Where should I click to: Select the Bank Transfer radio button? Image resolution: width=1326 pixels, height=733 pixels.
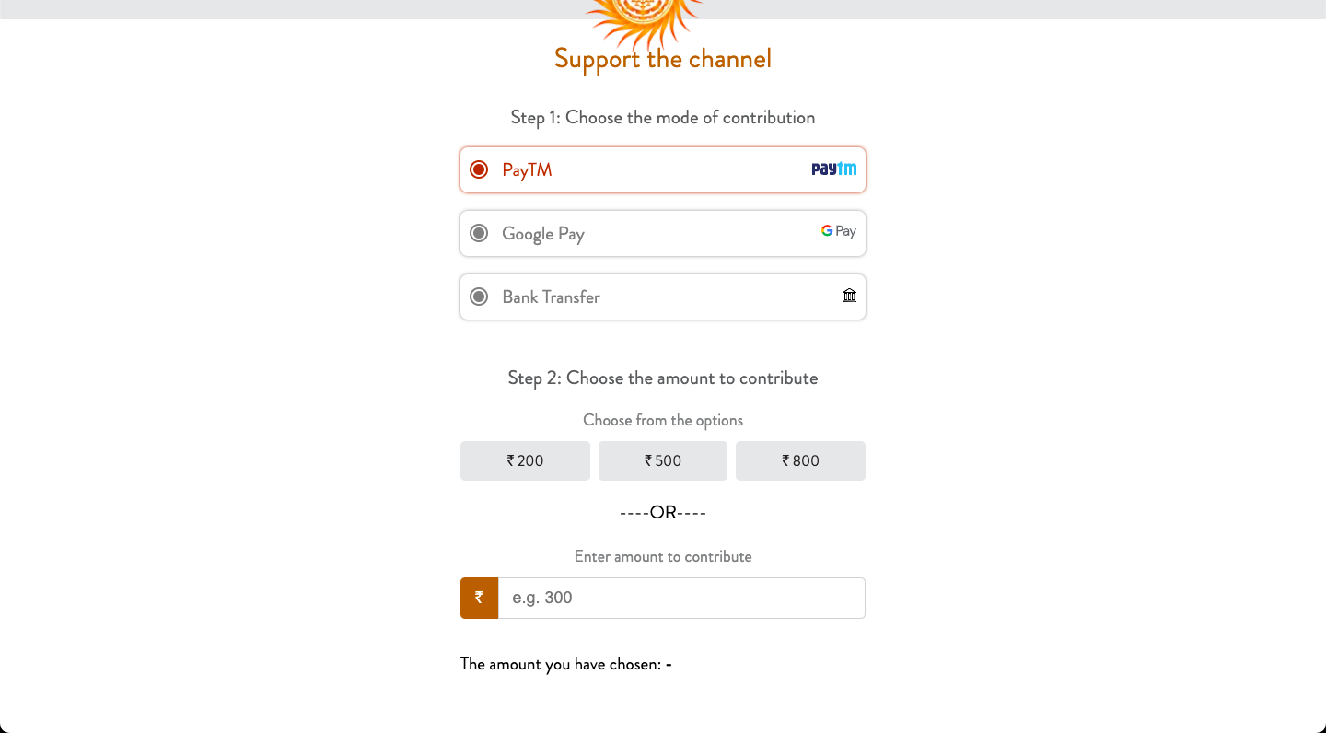pyautogui.click(x=479, y=297)
